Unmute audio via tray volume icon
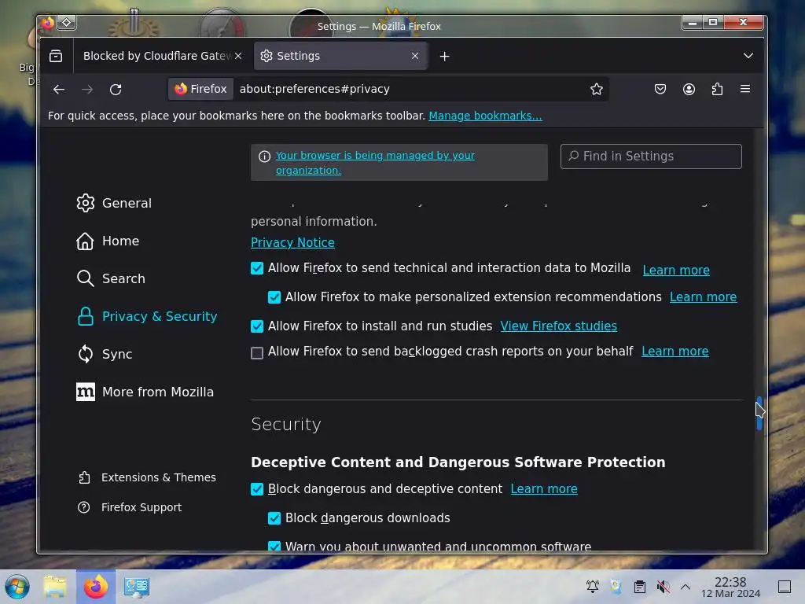The height and width of the screenshot is (604, 805). 663,587
